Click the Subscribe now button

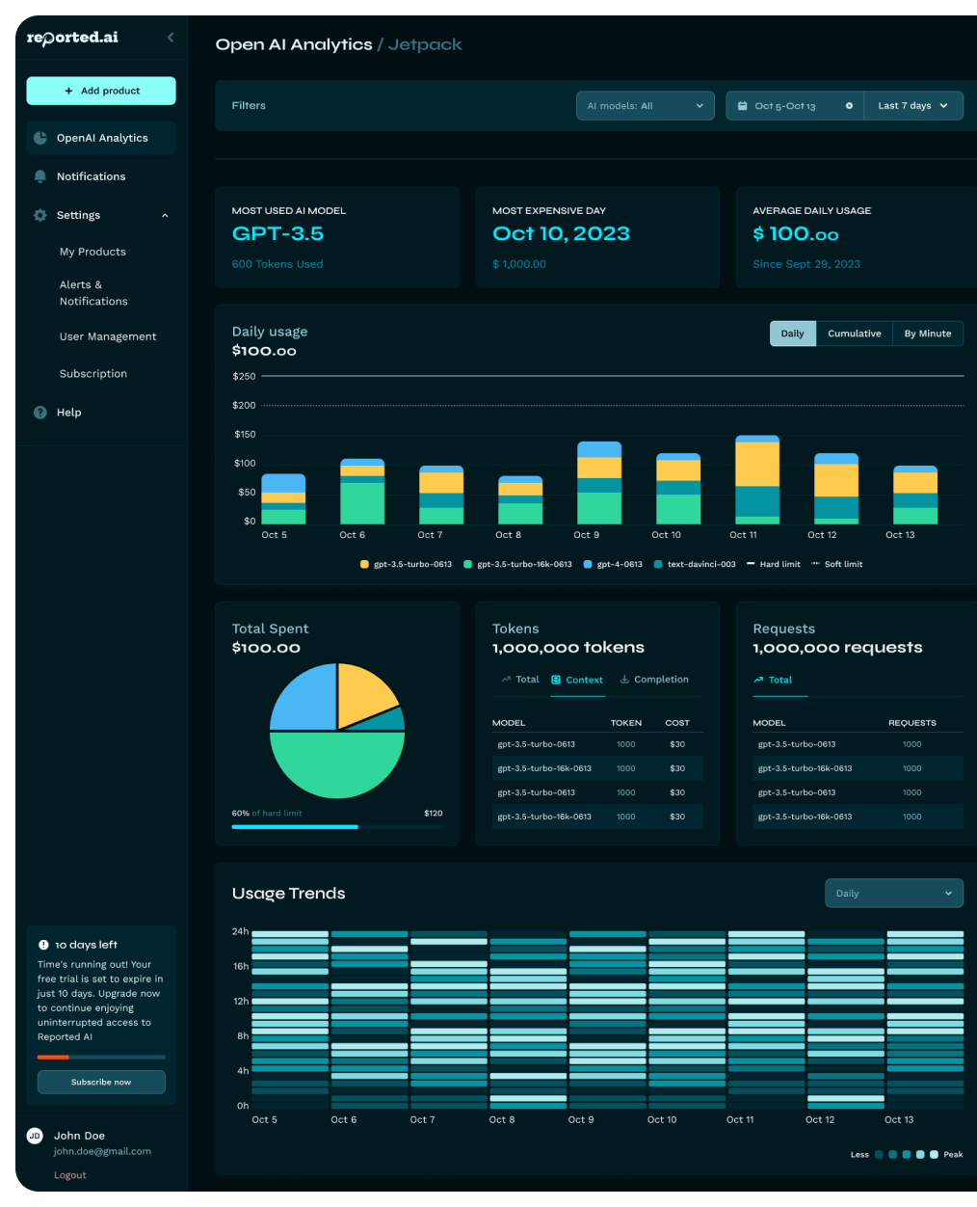[x=101, y=1082]
